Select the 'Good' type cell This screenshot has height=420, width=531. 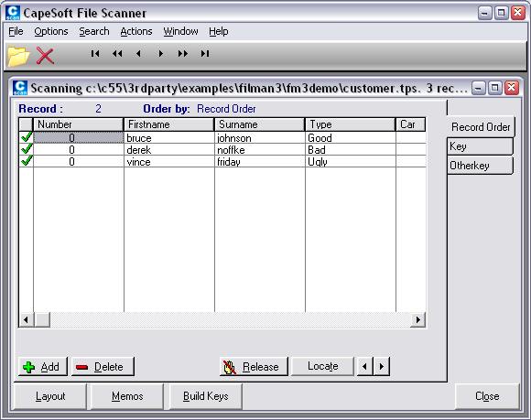(351, 138)
